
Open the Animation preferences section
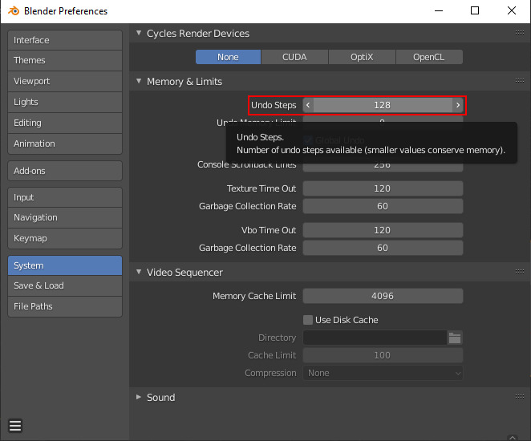[x=65, y=144]
